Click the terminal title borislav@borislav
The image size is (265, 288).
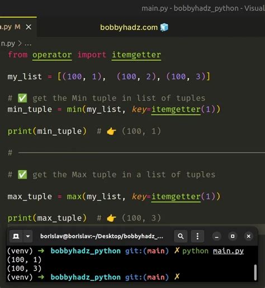click(x=102, y=236)
